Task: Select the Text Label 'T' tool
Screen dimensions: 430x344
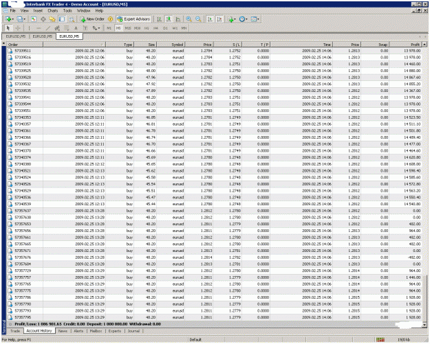Action: (85, 28)
